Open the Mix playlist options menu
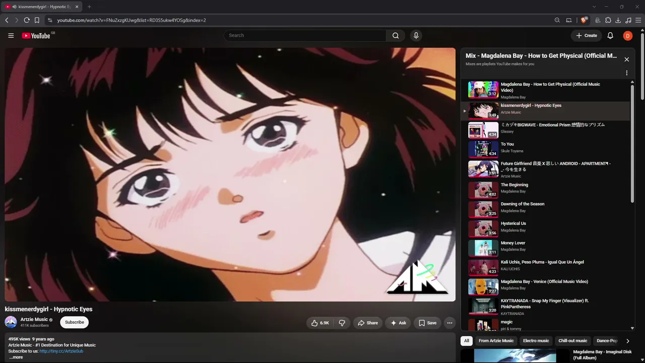 627,73
